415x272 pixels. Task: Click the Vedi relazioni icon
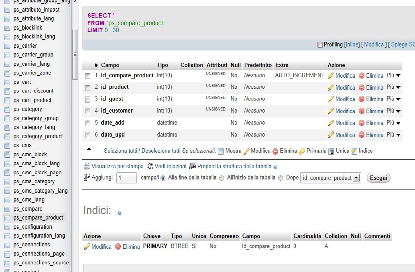(x=150, y=166)
